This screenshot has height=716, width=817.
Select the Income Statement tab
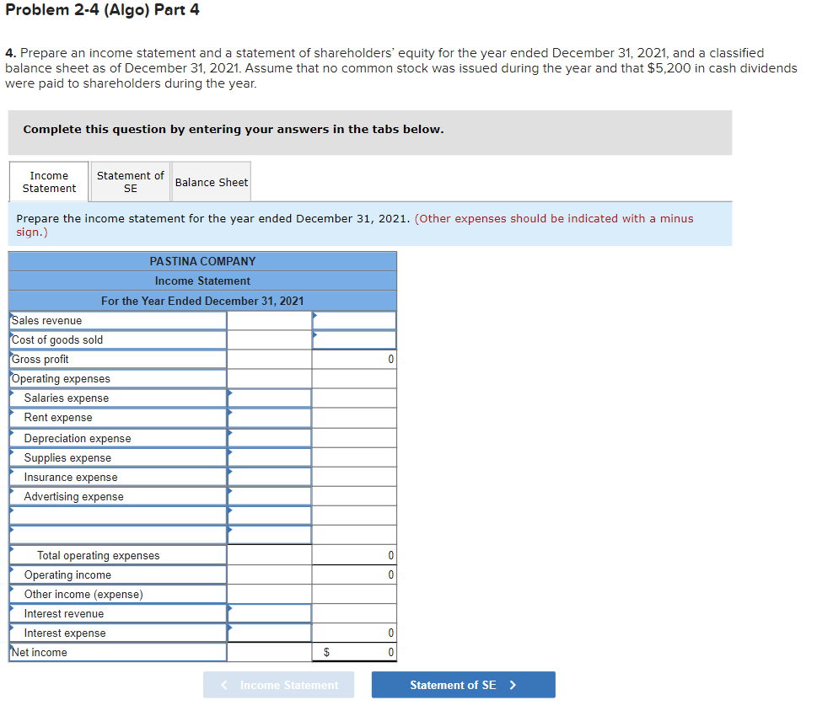tap(48, 181)
